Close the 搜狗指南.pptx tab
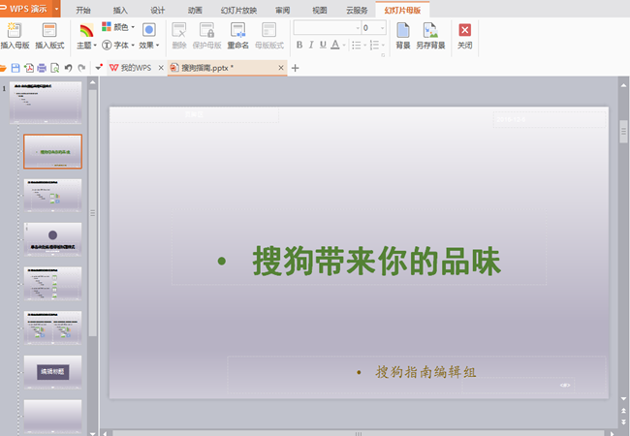Screen dimensions: 630x436 click(x=281, y=68)
